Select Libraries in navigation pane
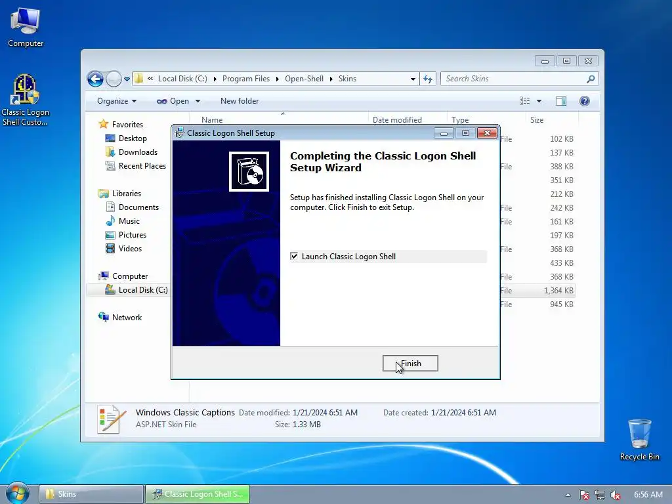The image size is (672, 504). click(127, 194)
